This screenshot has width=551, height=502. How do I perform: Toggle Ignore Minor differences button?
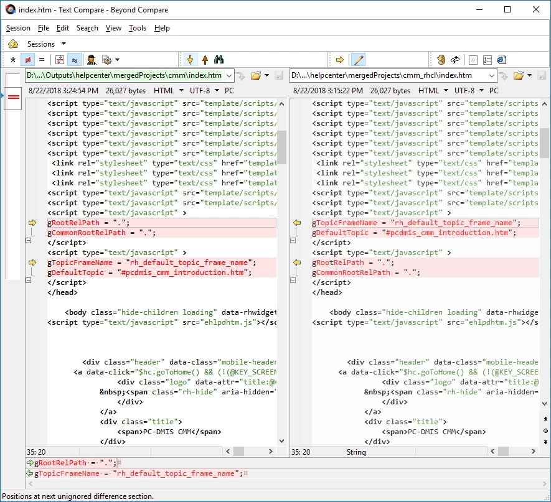(x=75, y=60)
